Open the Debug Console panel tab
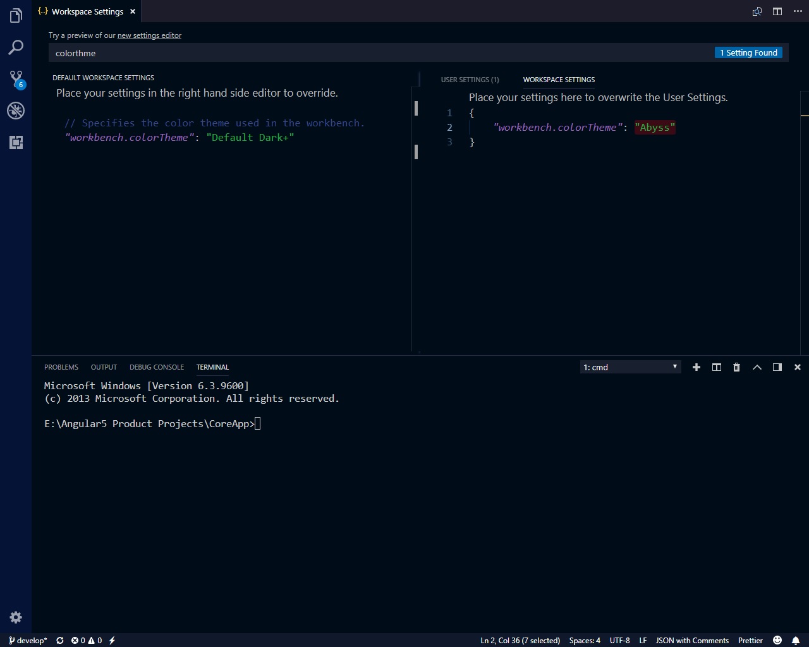Viewport: 809px width, 647px height. tap(157, 367)
